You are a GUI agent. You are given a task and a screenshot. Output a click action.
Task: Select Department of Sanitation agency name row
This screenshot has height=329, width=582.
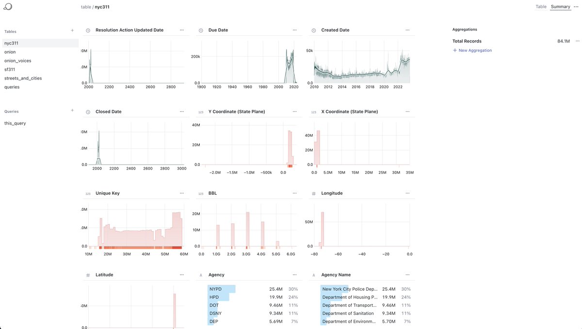pyautogui.click(x=366, y=313)
